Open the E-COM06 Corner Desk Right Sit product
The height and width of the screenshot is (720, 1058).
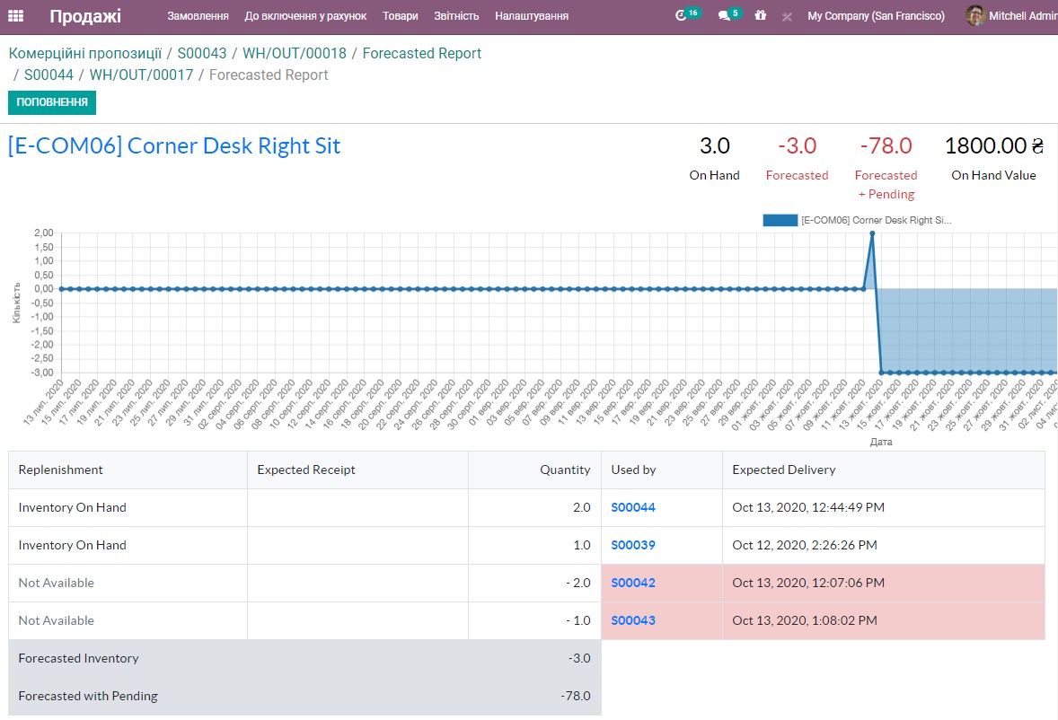pyautogui.click(x=174, y=146)
